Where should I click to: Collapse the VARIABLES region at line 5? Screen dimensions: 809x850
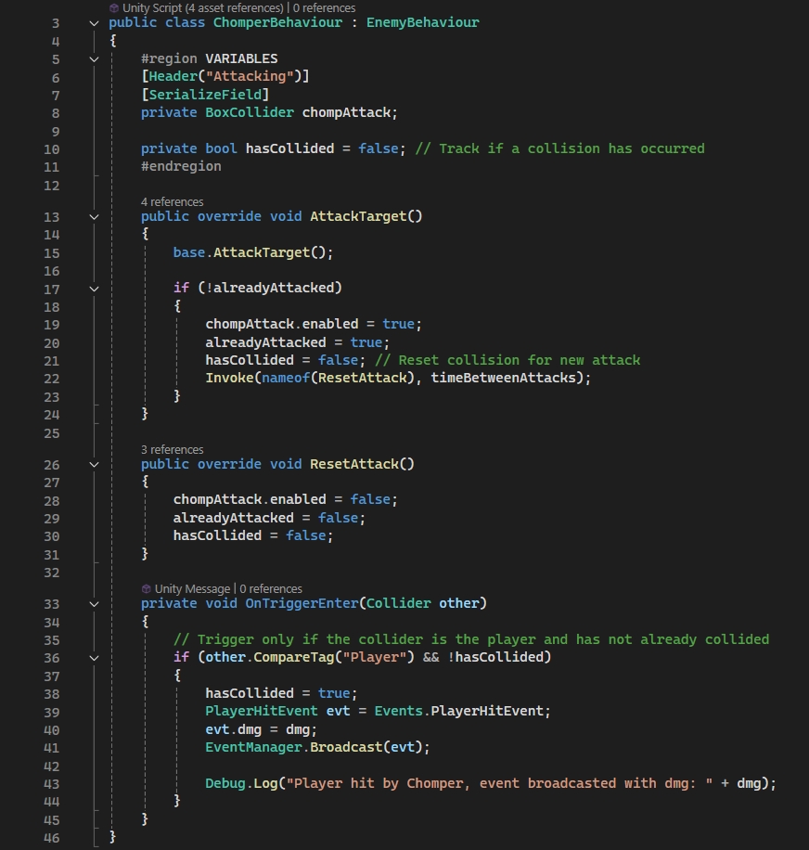click(94, 59)
